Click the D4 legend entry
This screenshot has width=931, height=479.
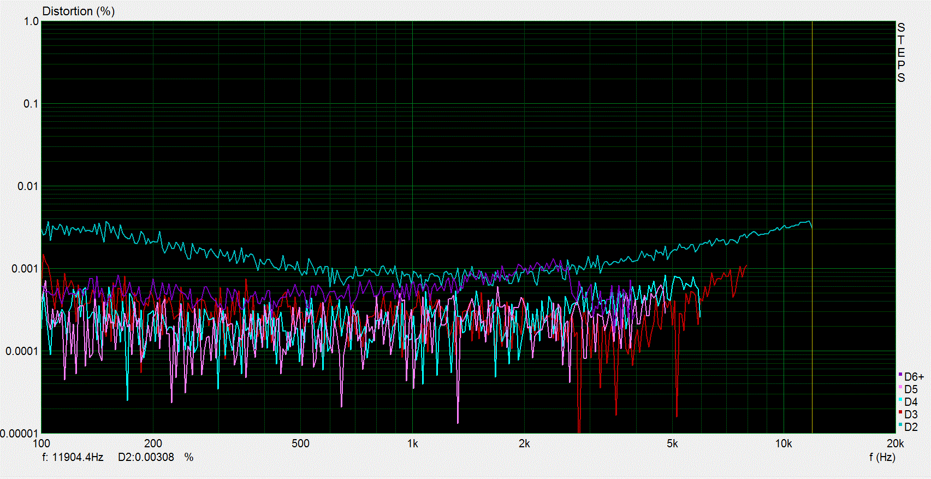click(908, 402)
